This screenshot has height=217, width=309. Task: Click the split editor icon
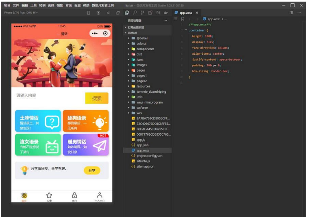click(x=291, y=13)
